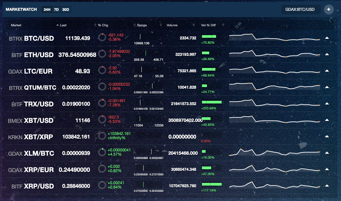Viewport: 341px width, 201px height.
Task: Click the XBT/USD change ring icon
Action: point(102,119)
